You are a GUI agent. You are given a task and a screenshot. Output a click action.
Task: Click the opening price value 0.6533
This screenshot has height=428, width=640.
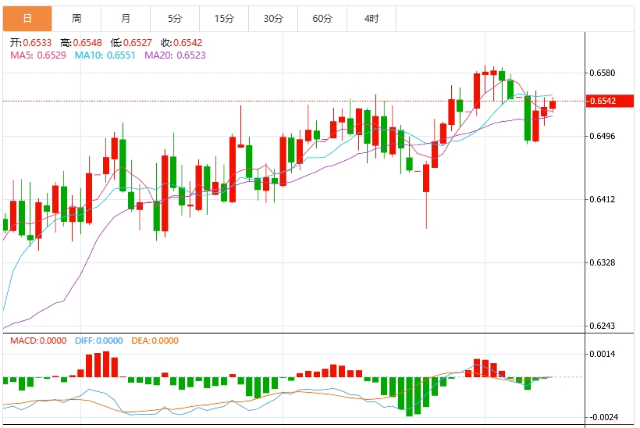(37, 43)
